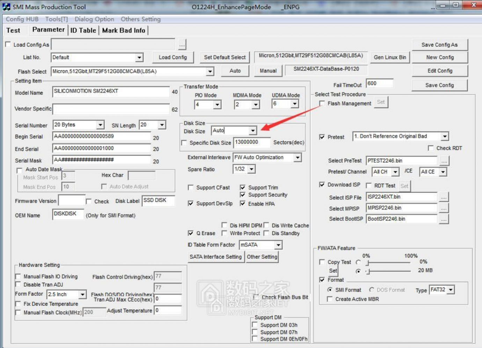Toggle Flash Management checkbox

[322, 103]
